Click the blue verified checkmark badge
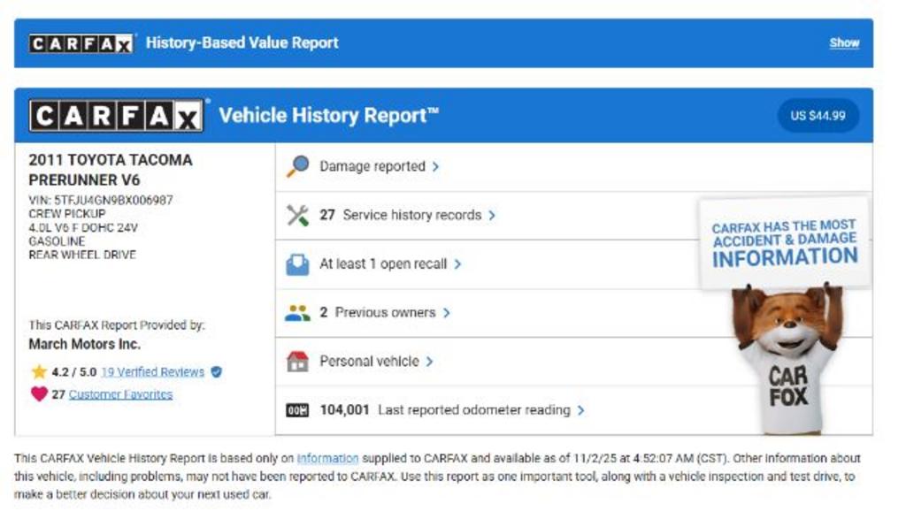 coord(216,372)
